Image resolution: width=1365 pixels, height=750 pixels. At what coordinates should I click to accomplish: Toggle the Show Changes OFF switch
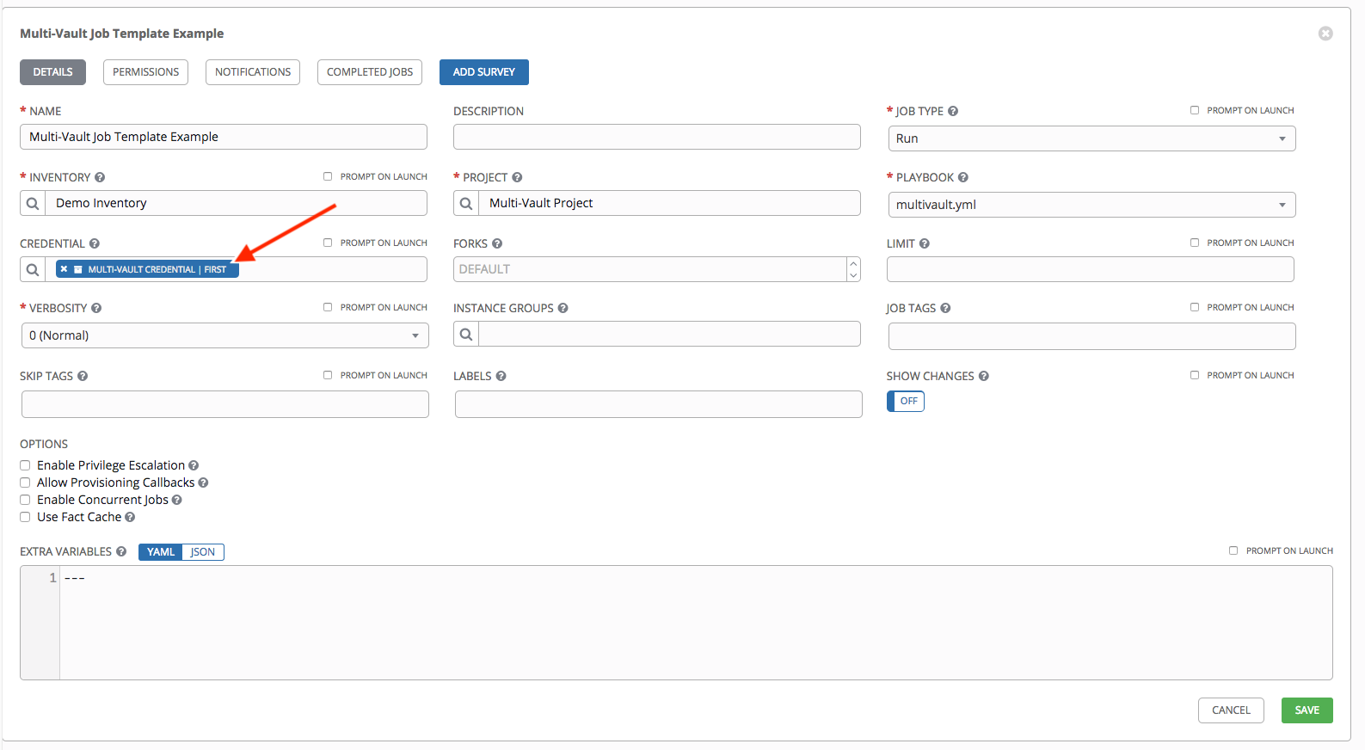click(x=906, y=401)
